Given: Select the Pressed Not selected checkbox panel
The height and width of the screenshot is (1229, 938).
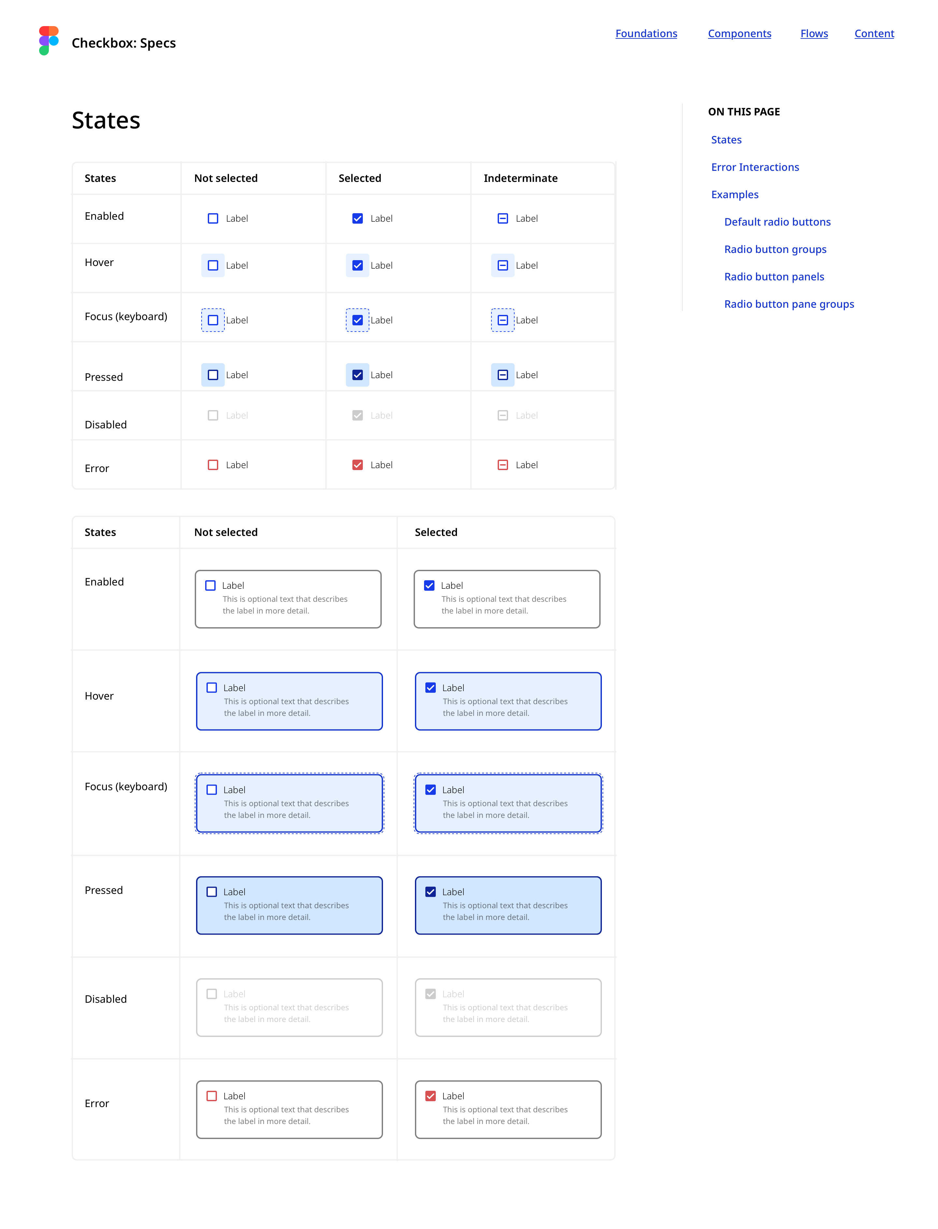Looking at the screenshot, I should 289,905.
